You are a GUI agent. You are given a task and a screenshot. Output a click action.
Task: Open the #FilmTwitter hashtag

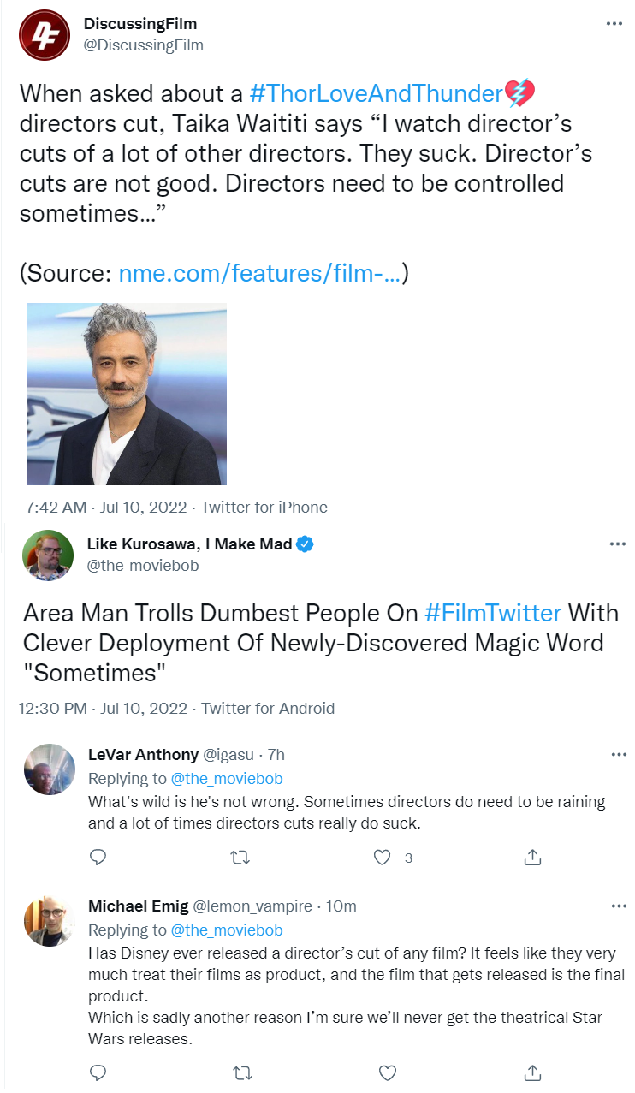pos(492,613)
